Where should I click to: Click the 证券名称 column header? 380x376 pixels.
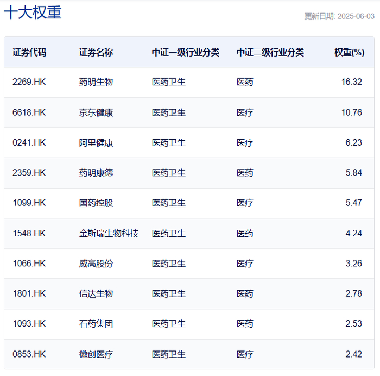coord(96,52)
